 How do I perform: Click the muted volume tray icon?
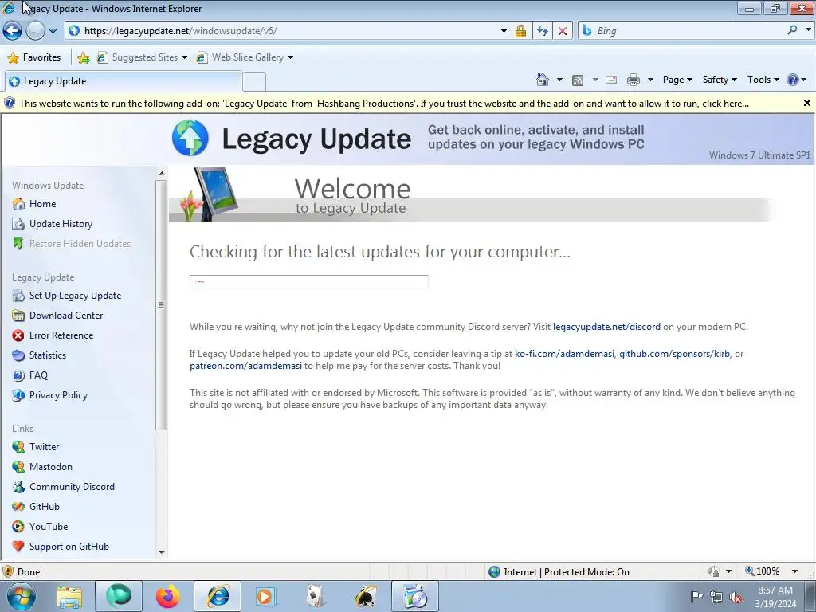tap(736, 597)
